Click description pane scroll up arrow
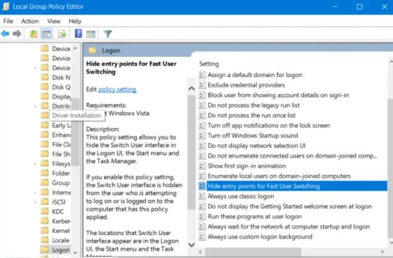Screen dimensions: 393x258 coord(192,88)
